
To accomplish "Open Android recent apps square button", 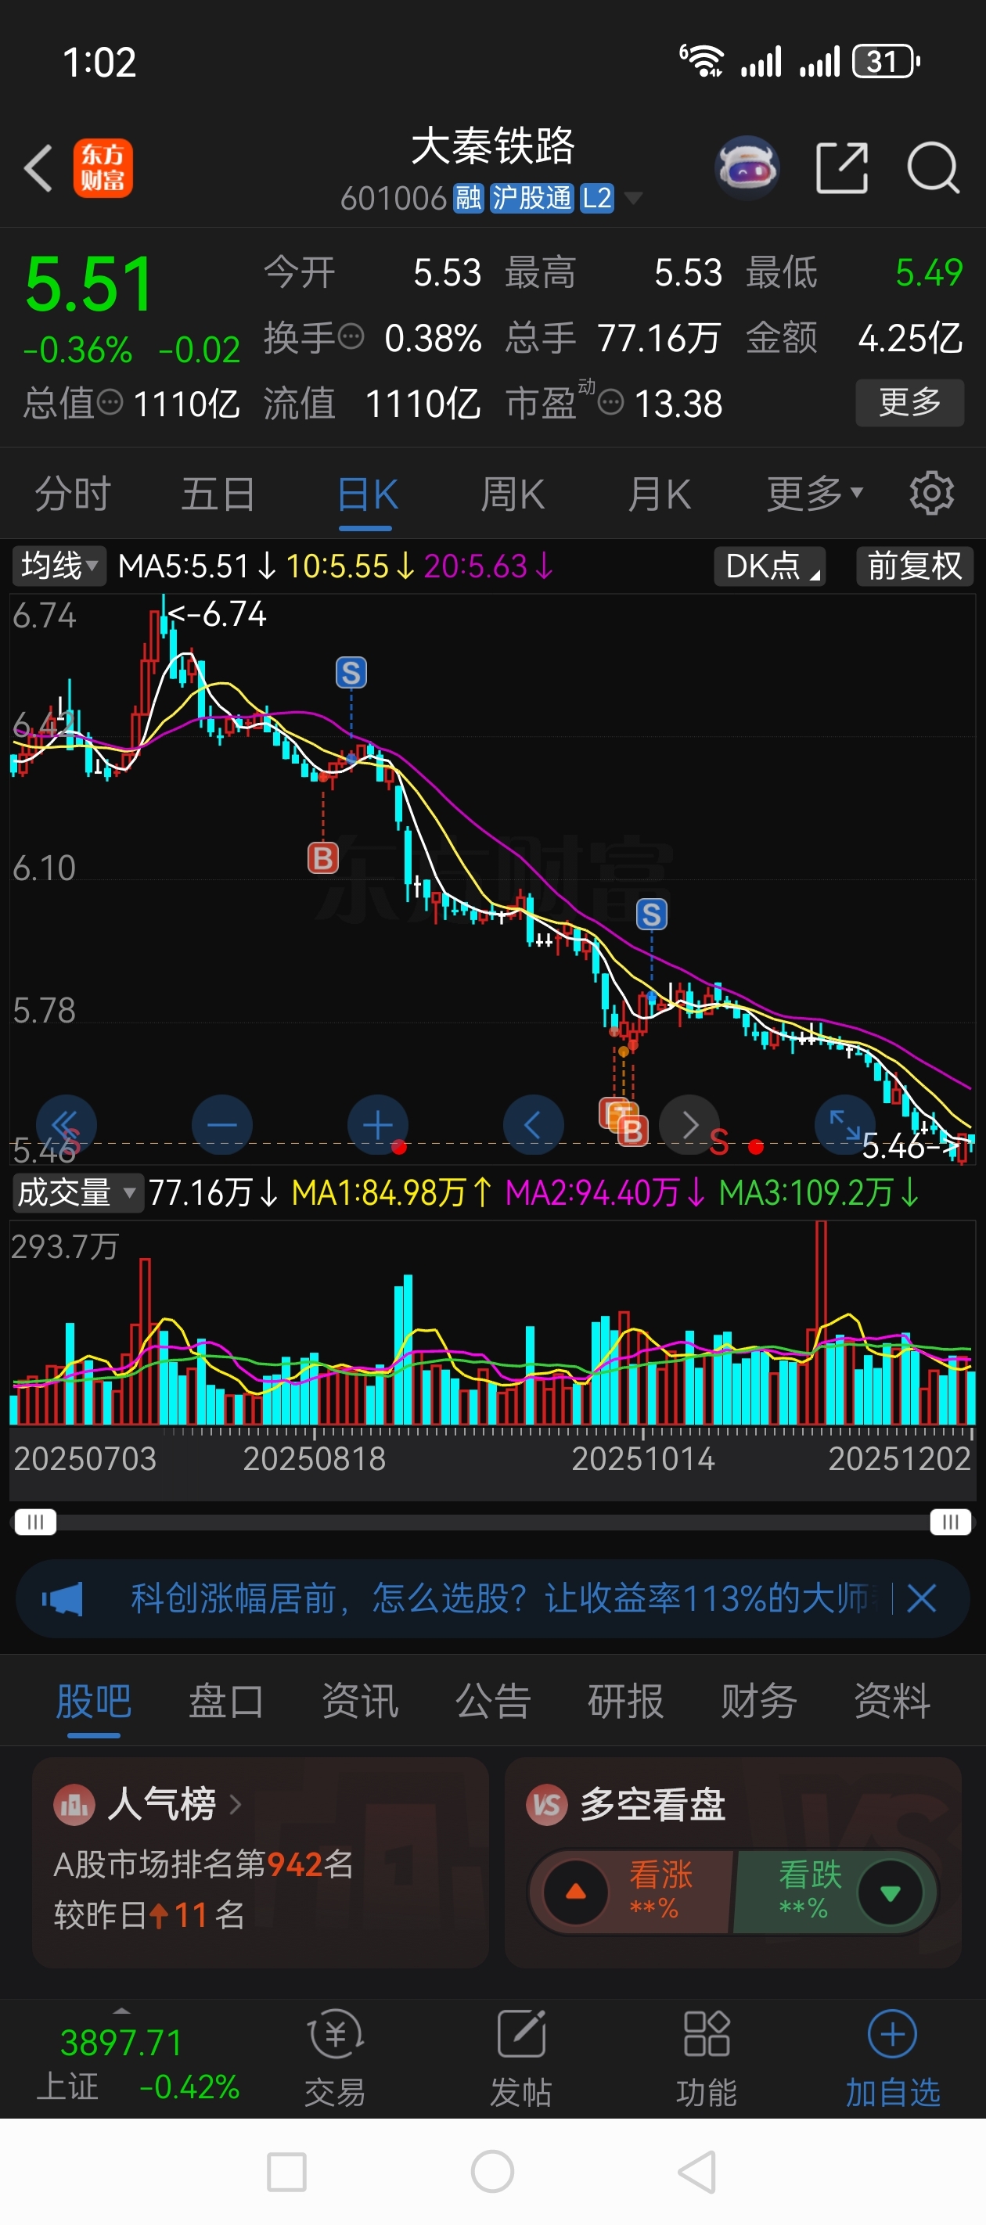I will click(287, 2173).
